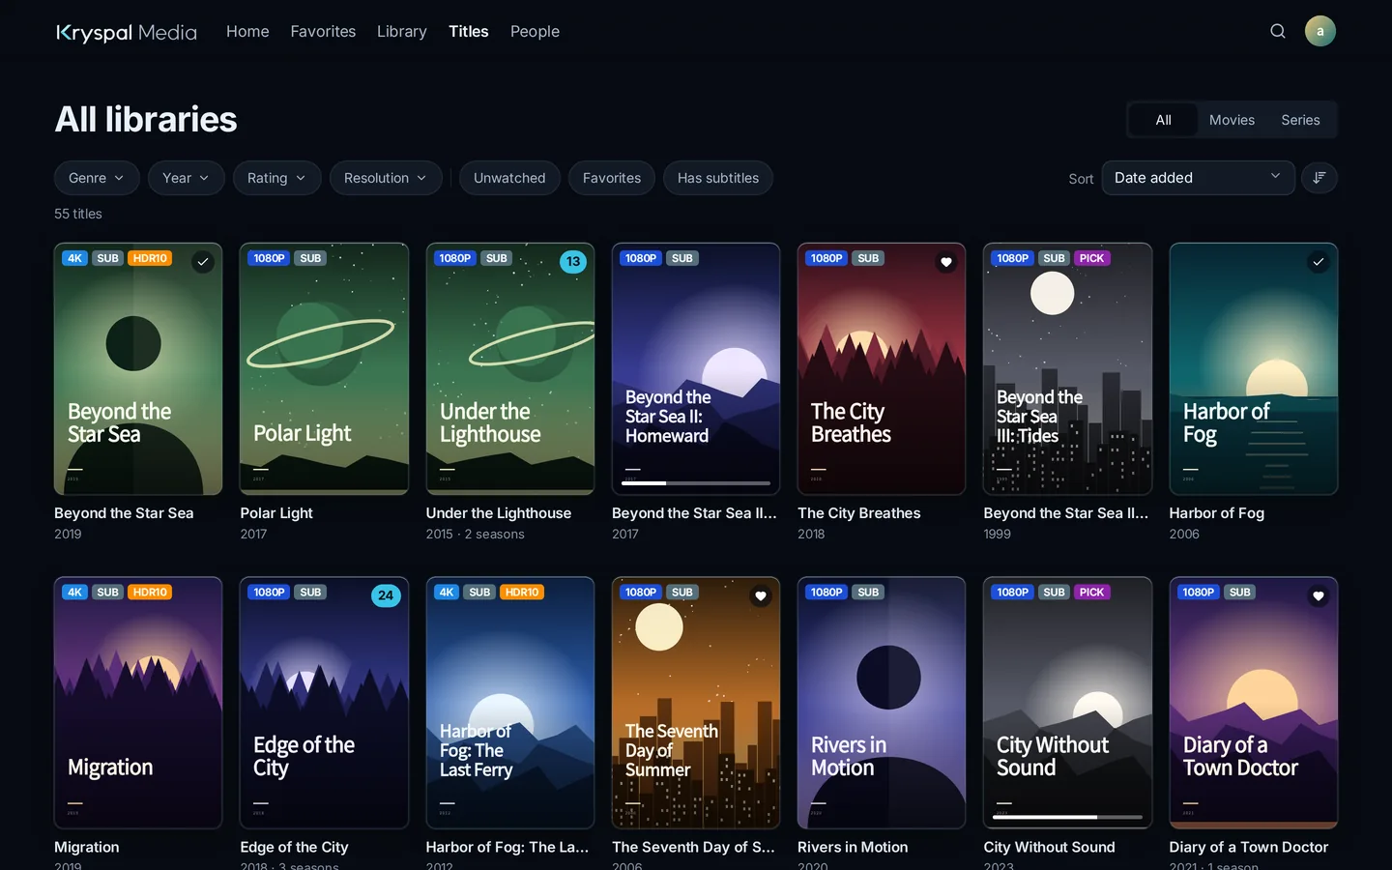
Task: Click progress bar on Beyond the Star Sea II: Homeward
Action: pyautogui.click(x=696, y=482)
